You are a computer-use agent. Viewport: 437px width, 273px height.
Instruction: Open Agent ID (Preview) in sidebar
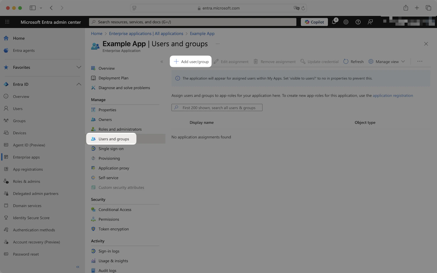[29, 145]
